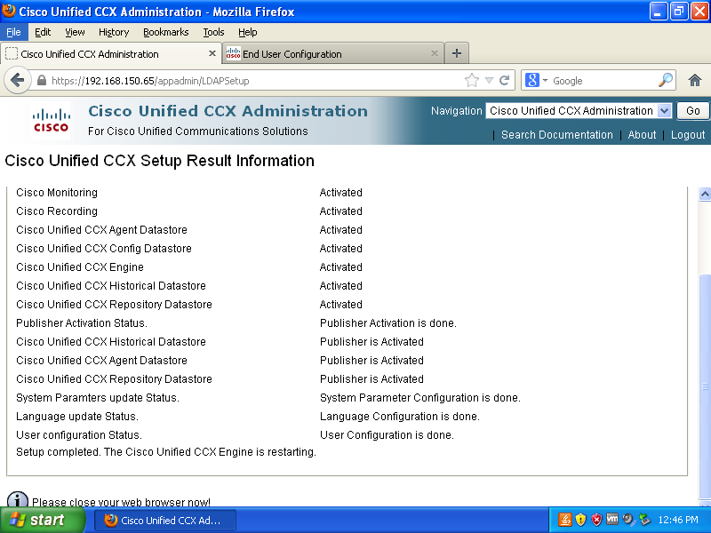Restore down the Firefox window
The height and width of the screenshot is (533, 711).
click(679, 12)
